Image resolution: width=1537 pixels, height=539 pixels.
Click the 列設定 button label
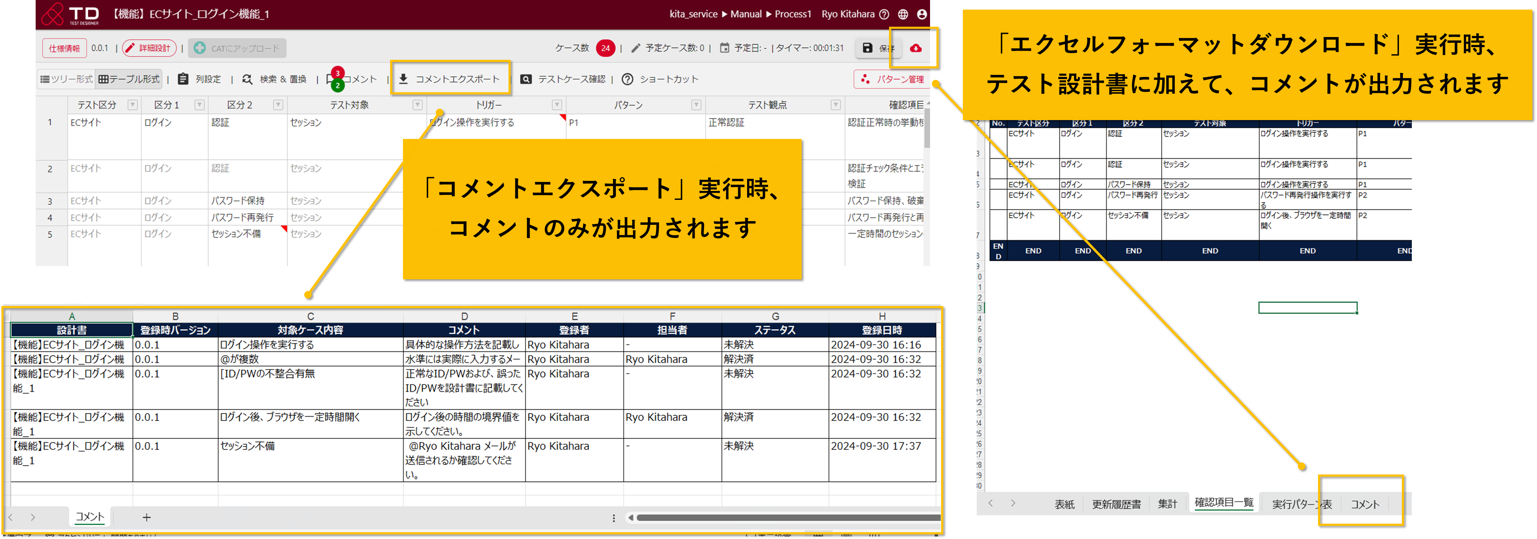[x=208, y=79]
